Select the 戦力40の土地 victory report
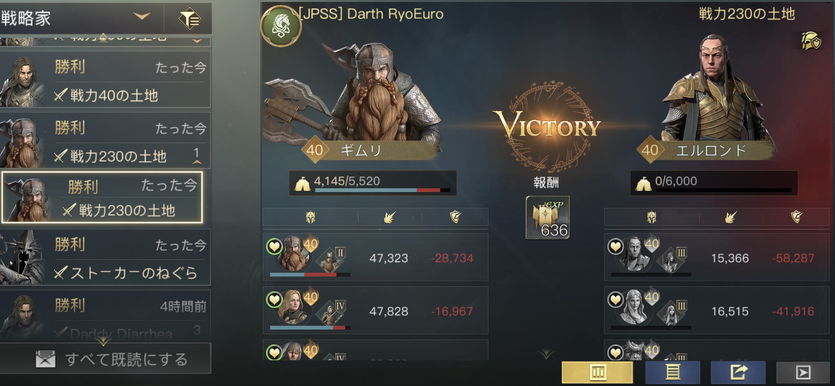The image size is (835, 386). coord(105,80)
